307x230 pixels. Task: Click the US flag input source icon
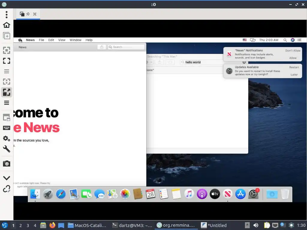pyautogui.click(x=245, y=40)
